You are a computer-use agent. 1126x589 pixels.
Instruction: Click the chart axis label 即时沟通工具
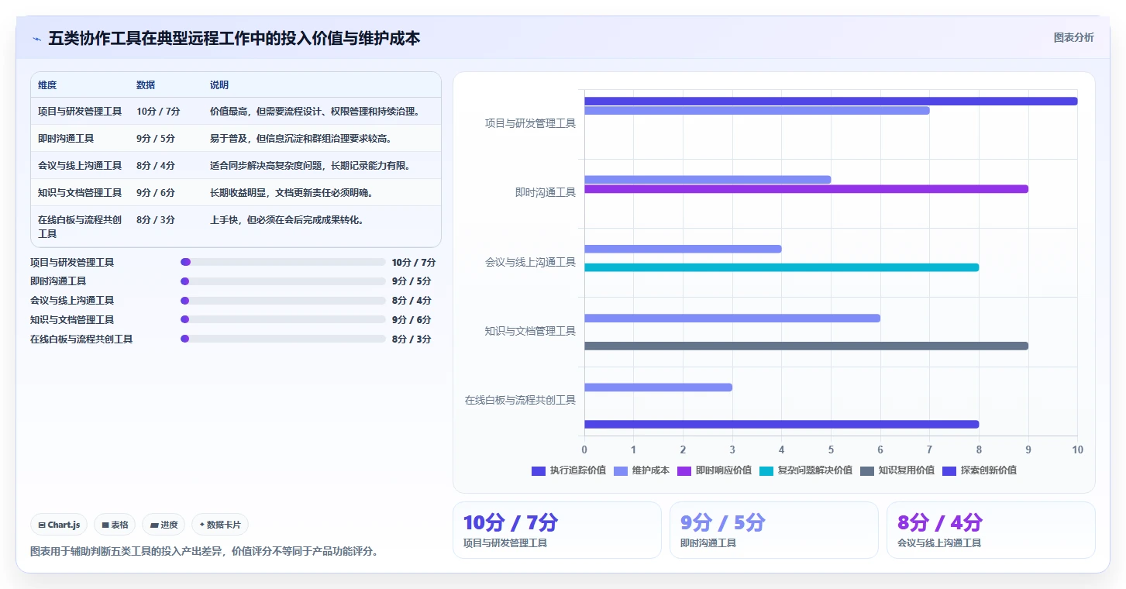(x=546, y=192)
